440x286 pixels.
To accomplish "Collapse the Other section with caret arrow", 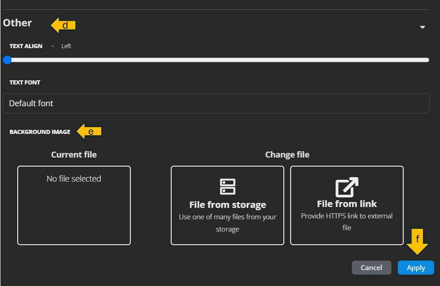I will 423,27.
